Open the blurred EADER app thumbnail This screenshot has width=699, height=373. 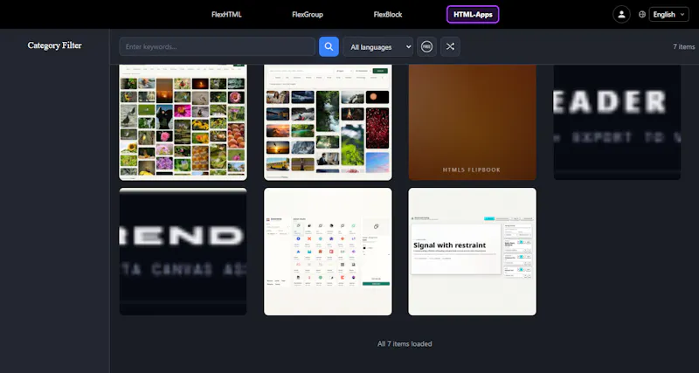pos(617,122)
